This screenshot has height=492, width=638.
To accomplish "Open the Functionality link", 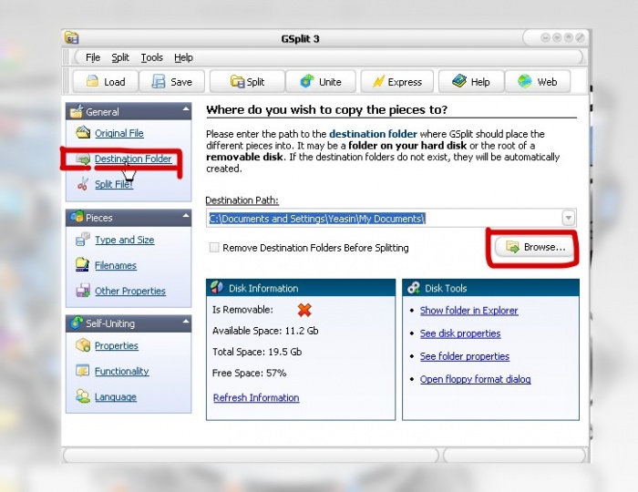I will [121, 371].
